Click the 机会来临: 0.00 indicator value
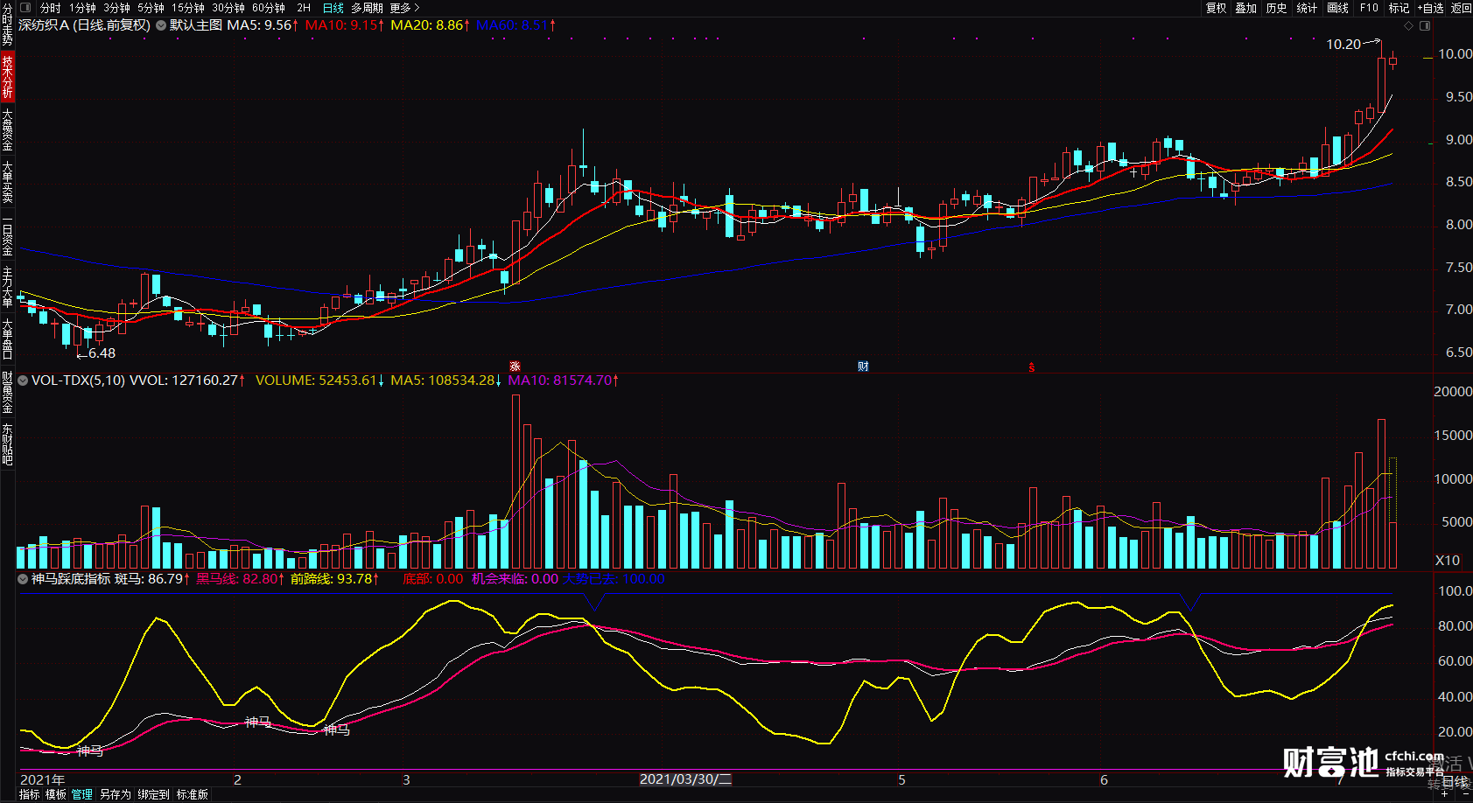The image size is (1473, 803). [515, 579]
